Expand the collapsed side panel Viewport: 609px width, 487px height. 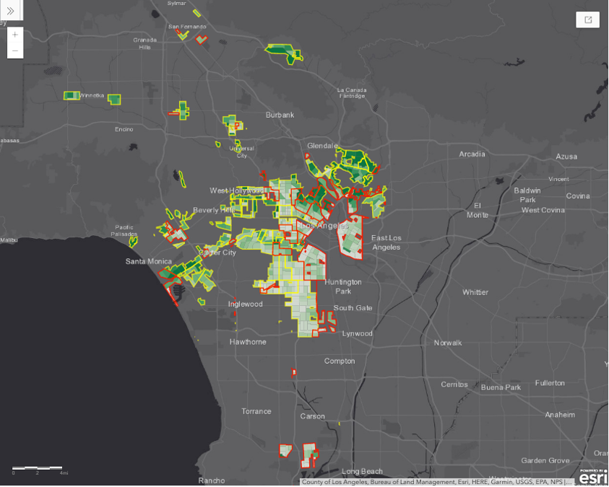[x=11, y=11]
